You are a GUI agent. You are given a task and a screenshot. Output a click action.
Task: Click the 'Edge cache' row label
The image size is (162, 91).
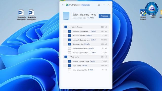click(77, 66)
